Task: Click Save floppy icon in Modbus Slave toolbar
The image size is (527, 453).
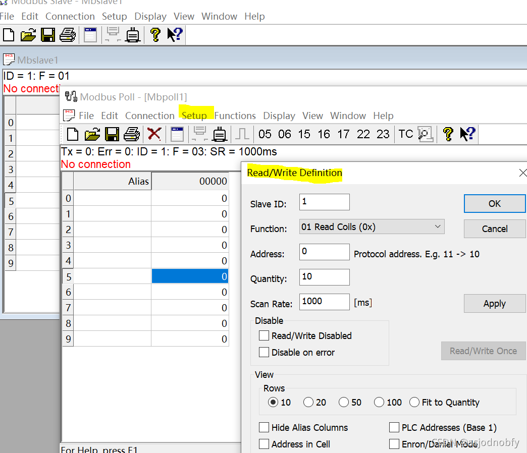Action: 48,35
